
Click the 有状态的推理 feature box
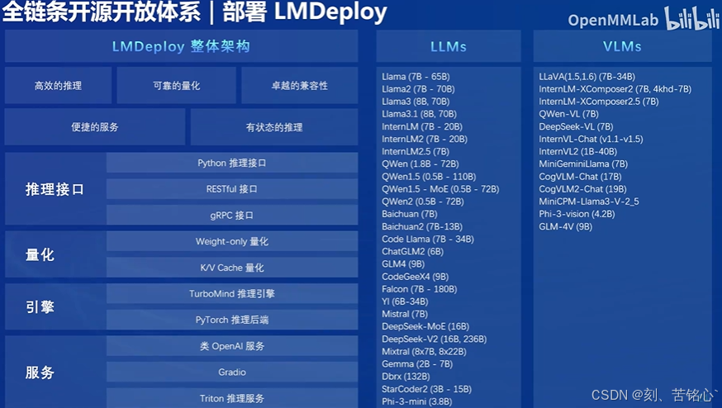point(274,127)
